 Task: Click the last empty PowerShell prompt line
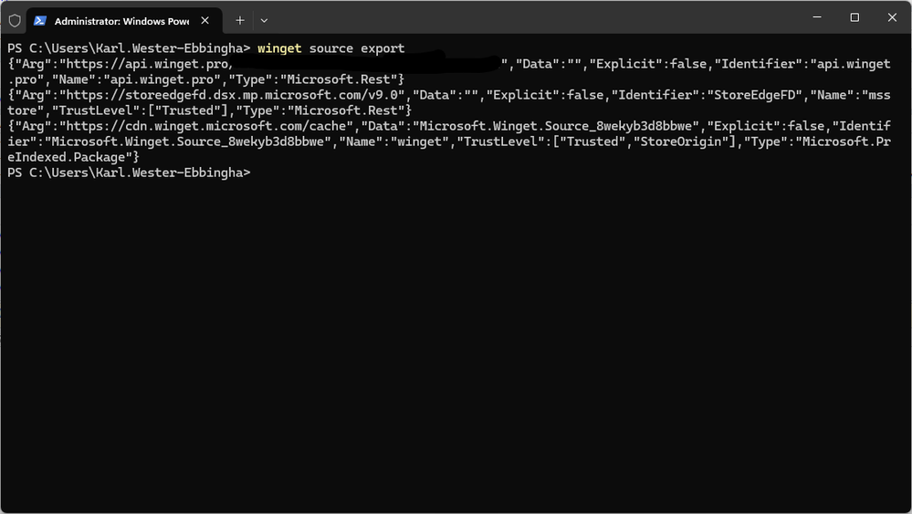tap(129, 173)
